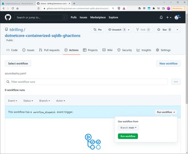This screenshot has height=154, width=188.
Task: Switch to the Code tab
Action: pos(12,50)
